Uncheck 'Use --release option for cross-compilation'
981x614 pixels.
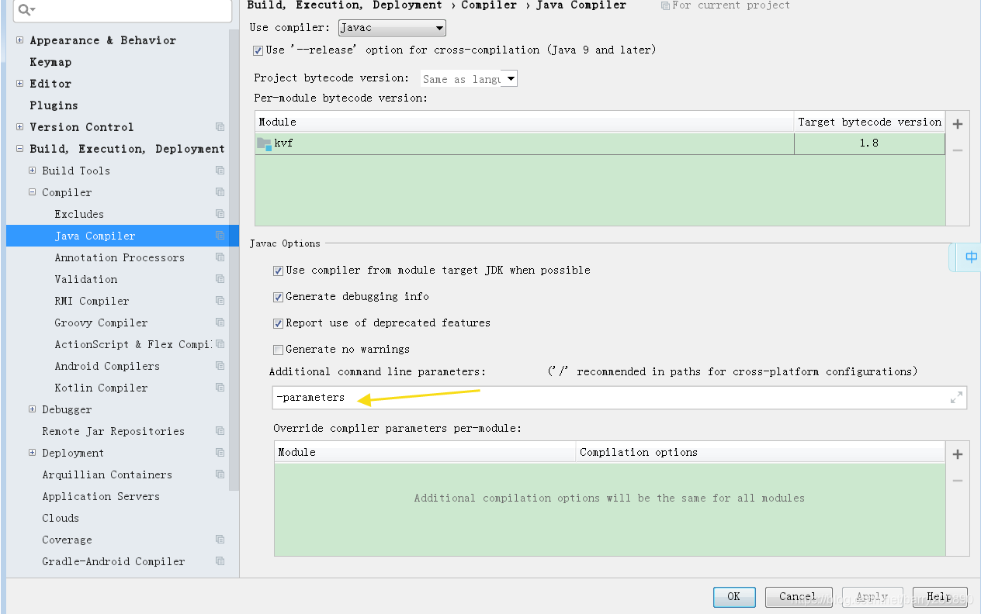tap(256, 49)
